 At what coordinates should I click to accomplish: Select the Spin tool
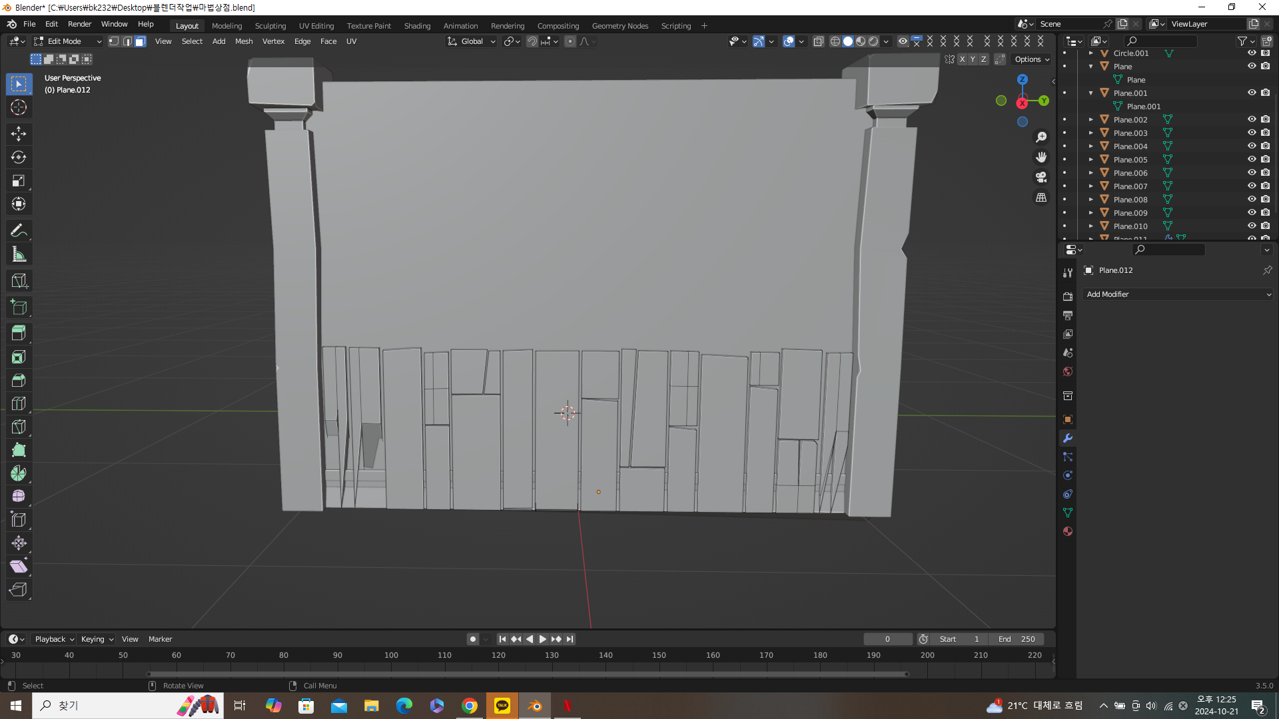pos(19,473)
